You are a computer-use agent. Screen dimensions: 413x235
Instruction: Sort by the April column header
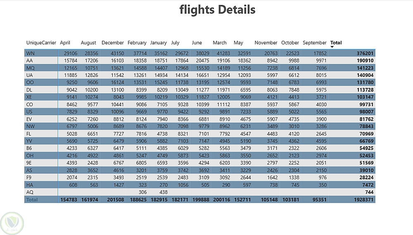click(65, 43)
